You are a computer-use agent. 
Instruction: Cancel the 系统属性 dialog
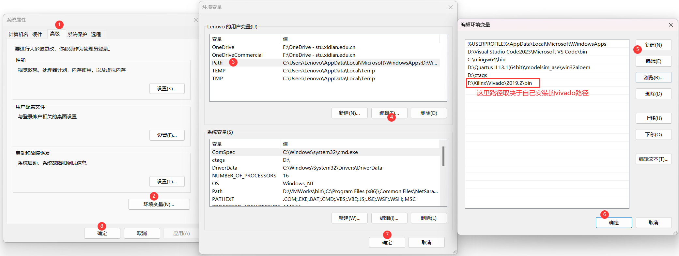coord(142,233)
